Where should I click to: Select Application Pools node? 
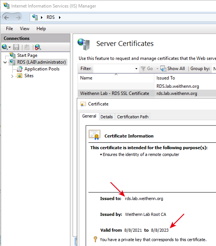tap(42, 69)
